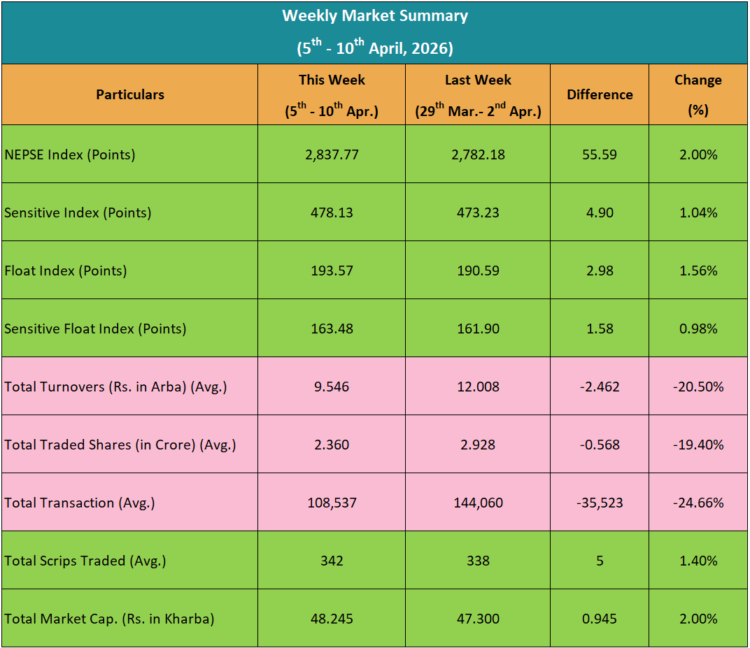Click the Sensitive Index (Points) label
This screenshot has width=750, height=648.
click(78, 213)
